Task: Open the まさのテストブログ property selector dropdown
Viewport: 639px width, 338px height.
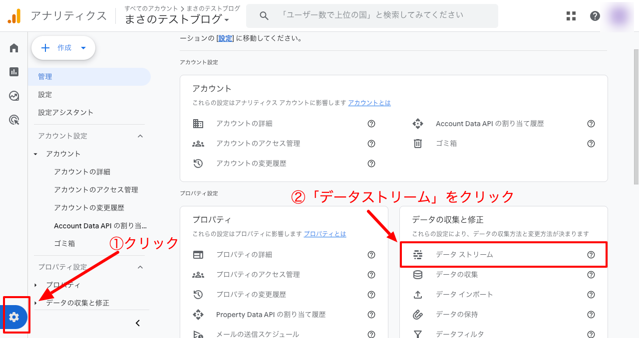Action: tap(177, 19)
